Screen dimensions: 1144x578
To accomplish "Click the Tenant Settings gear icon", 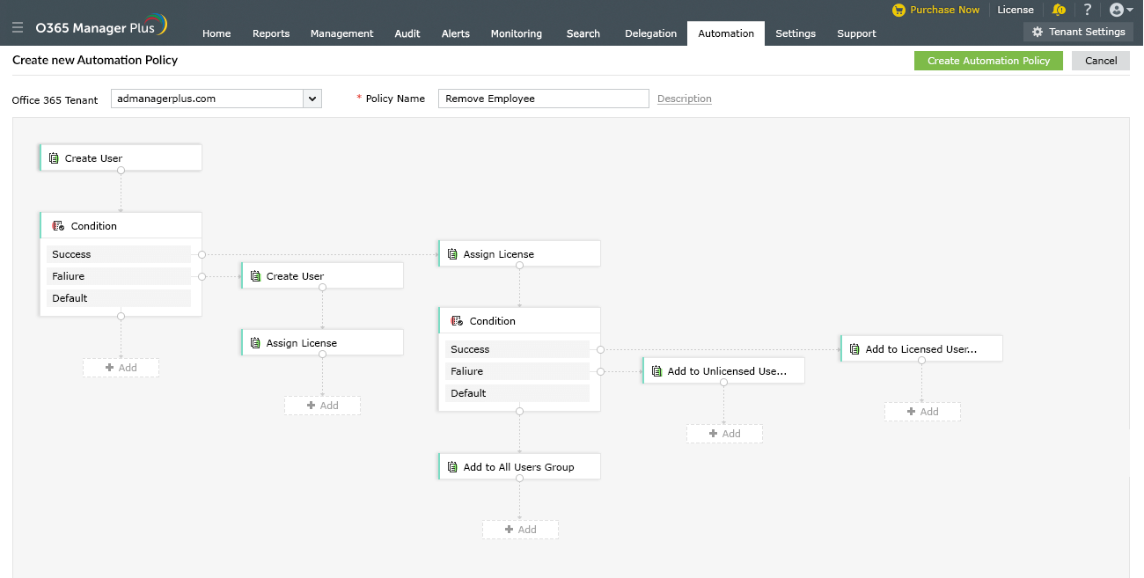I will 1038,32.
